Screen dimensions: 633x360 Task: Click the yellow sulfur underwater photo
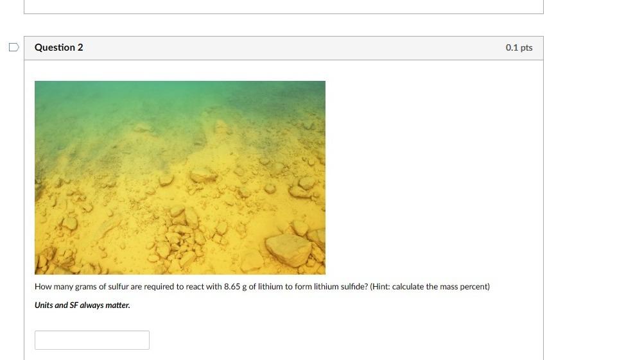pos(180,178)
